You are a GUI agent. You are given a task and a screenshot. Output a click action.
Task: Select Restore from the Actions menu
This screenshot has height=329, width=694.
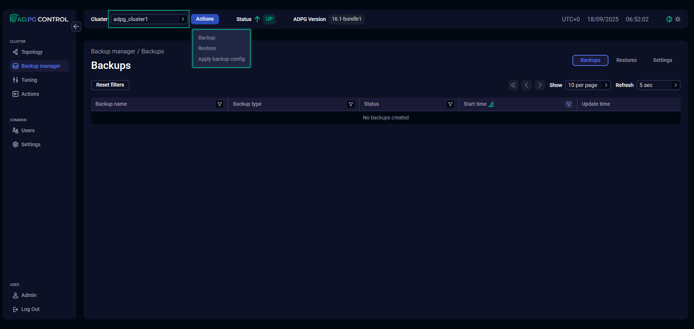pos(207,48)
